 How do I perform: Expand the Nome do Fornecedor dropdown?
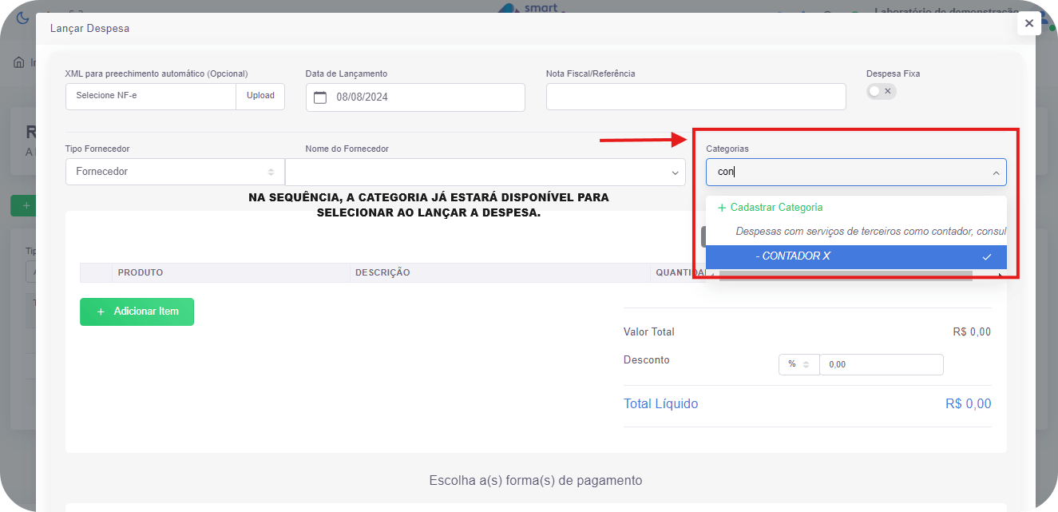click(676, 173)
